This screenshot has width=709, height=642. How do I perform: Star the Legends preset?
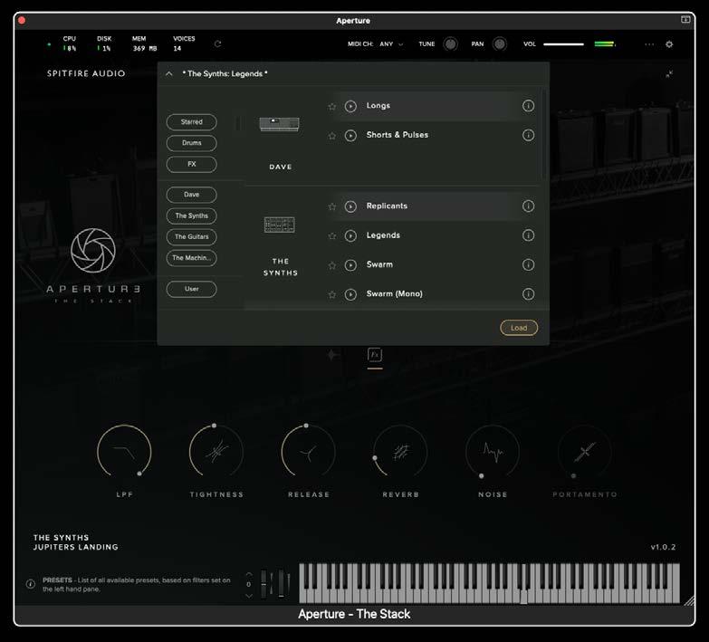[x=332, y=236]
